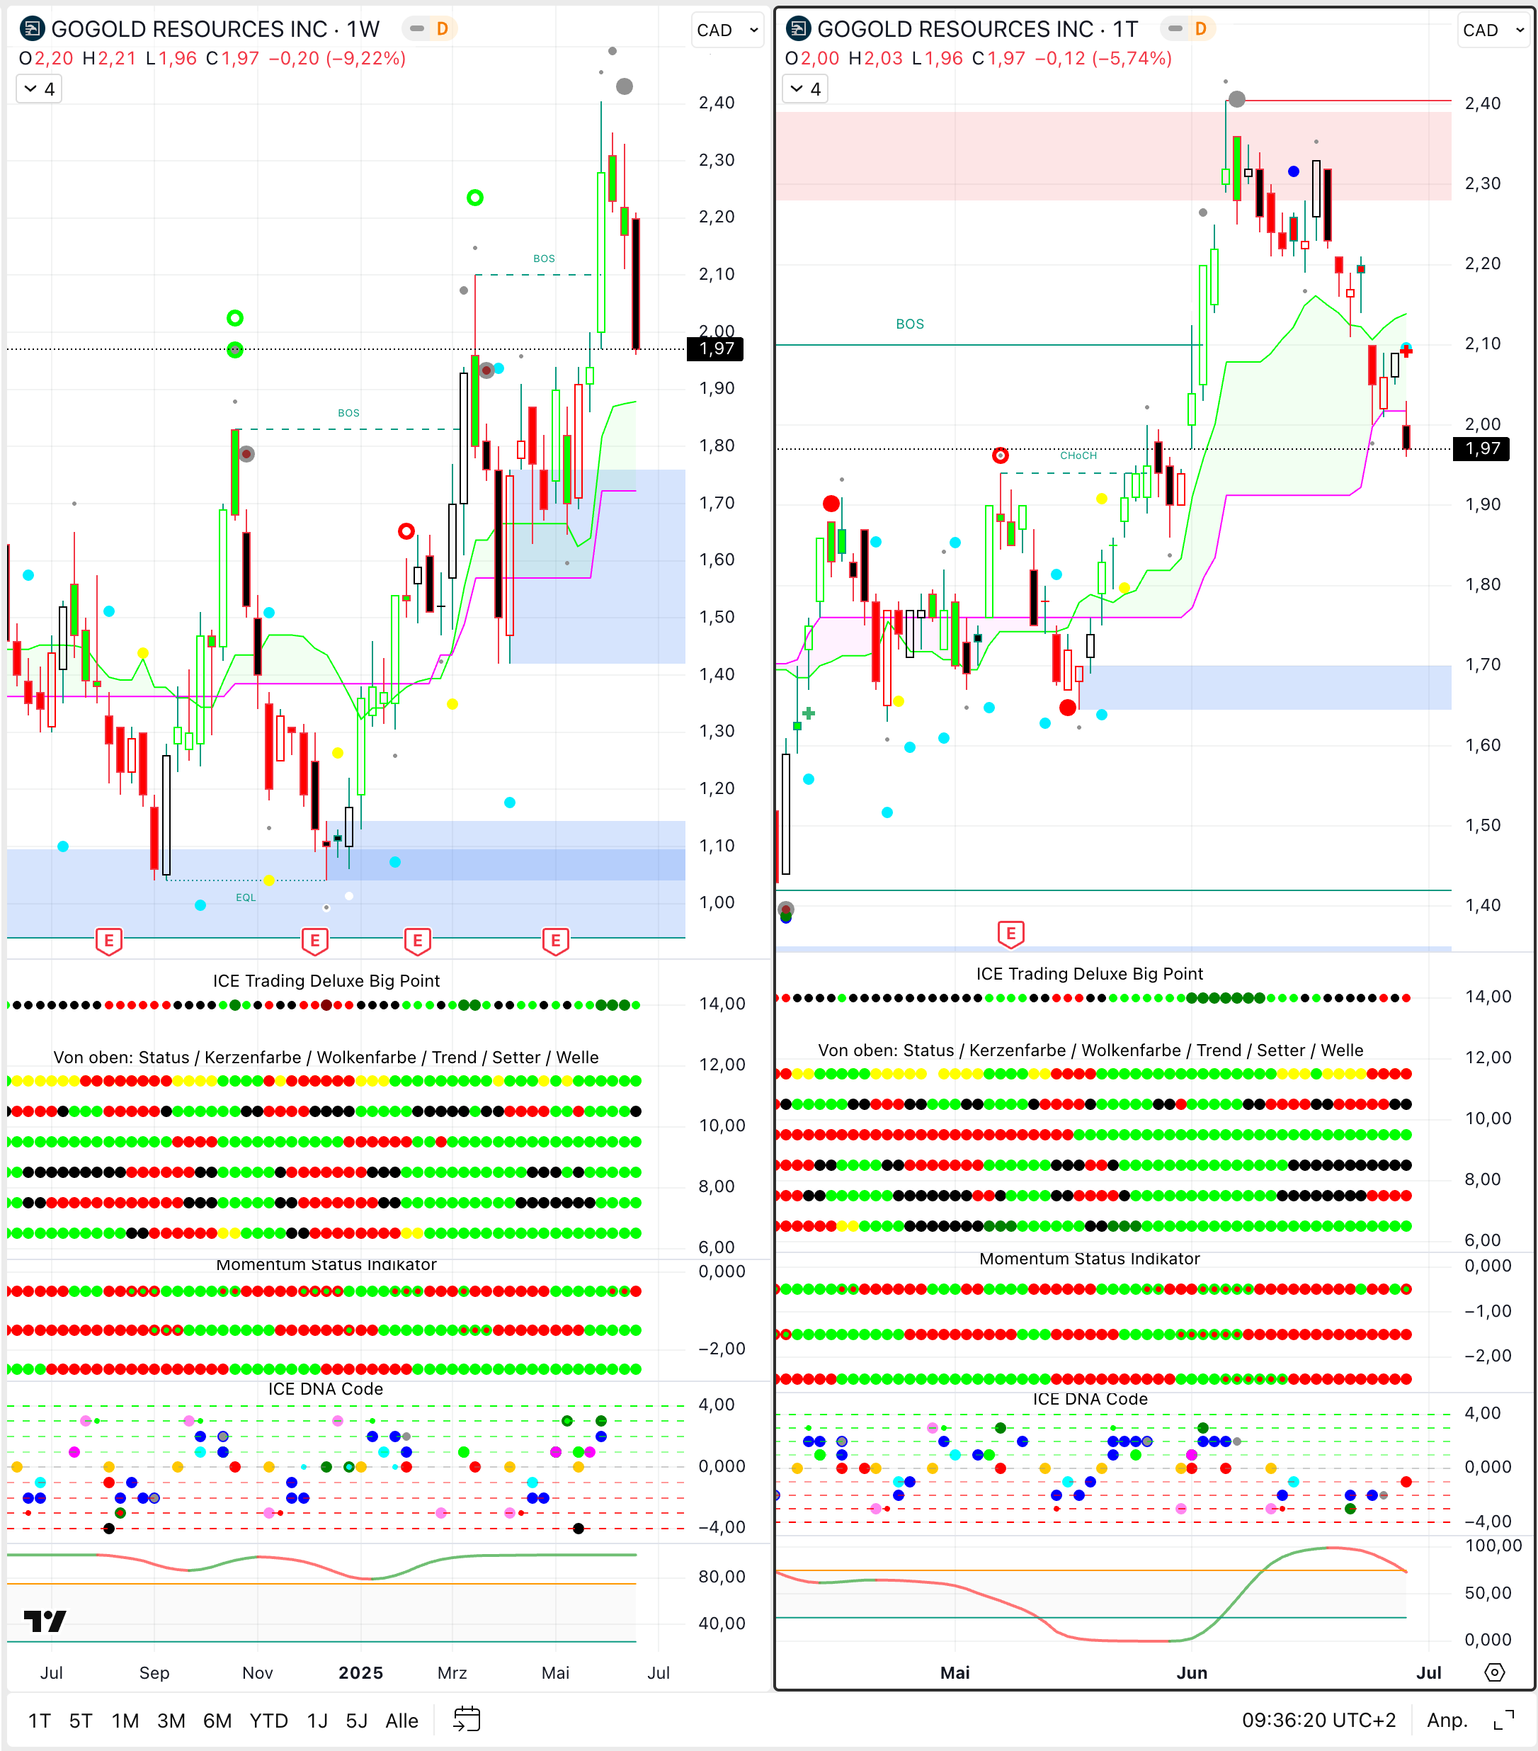The image size is (1538, 1751).
Task: Select the YTD time range
Action: tap(268, 1720)
